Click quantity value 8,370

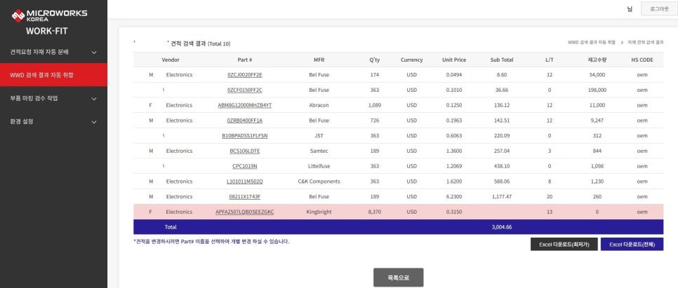(375, 212)
